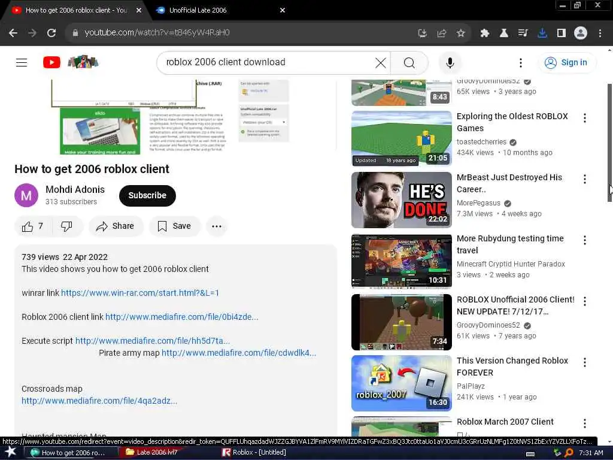Run search with the magnifier button
This screenshot has width=613, height=460.
(x=409, y=62)
